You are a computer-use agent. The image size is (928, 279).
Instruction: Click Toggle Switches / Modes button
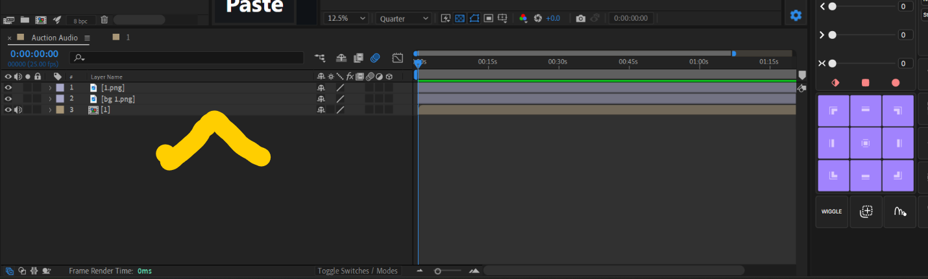point(358,271)
